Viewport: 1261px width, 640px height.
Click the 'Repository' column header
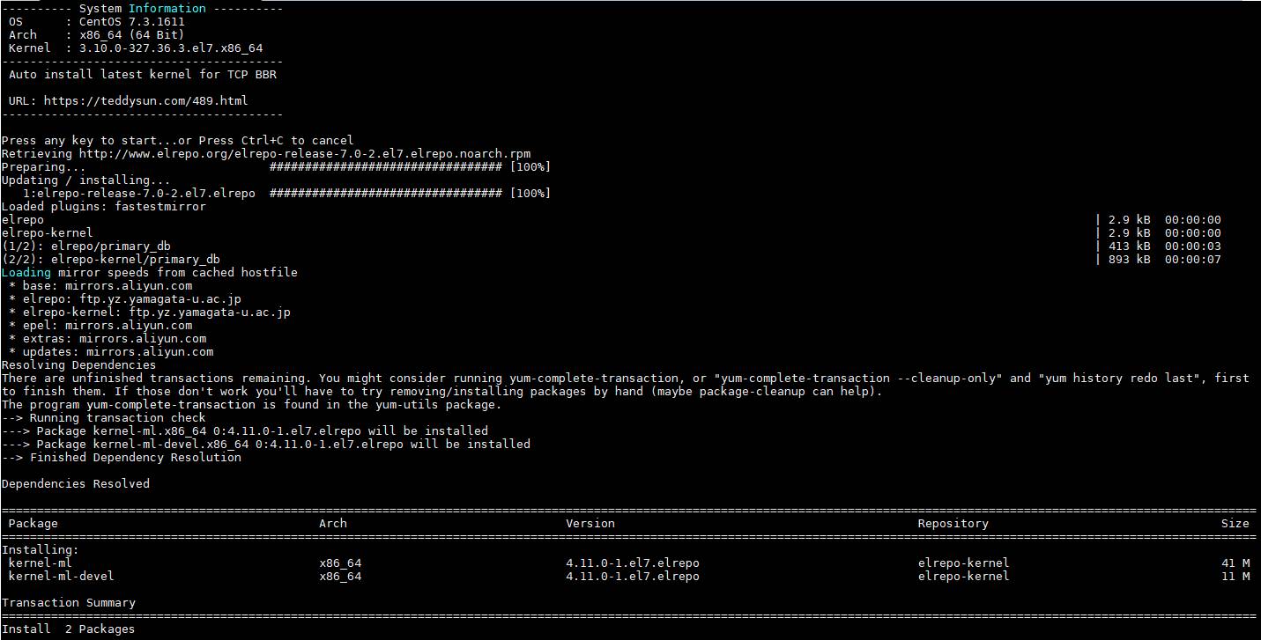click(953, 524)
